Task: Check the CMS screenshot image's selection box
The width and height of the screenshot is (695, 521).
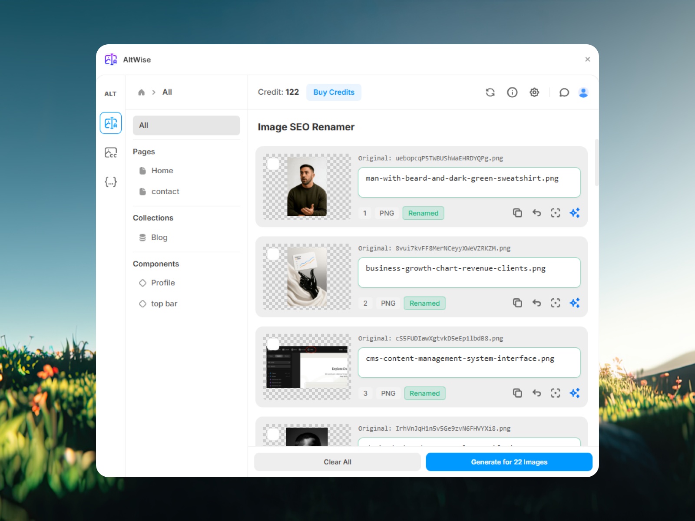Action: tap(274, 344)
